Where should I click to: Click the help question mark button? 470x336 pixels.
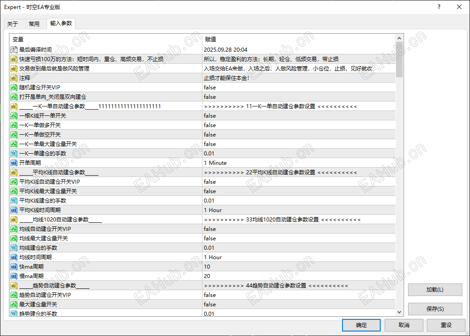pos(439,7)
